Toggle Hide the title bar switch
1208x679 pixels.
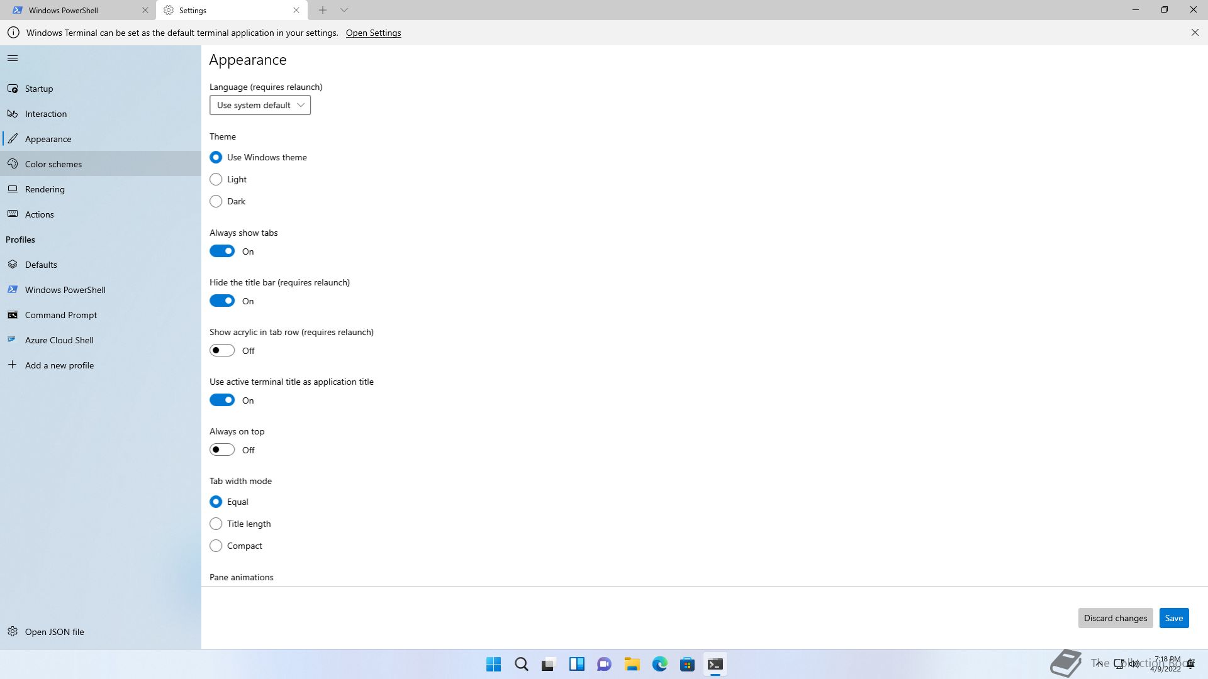(x=222, y=301)
